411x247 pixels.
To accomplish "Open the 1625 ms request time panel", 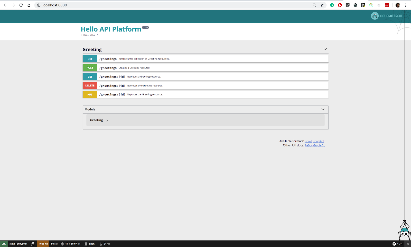I will (x=43, y=244).
